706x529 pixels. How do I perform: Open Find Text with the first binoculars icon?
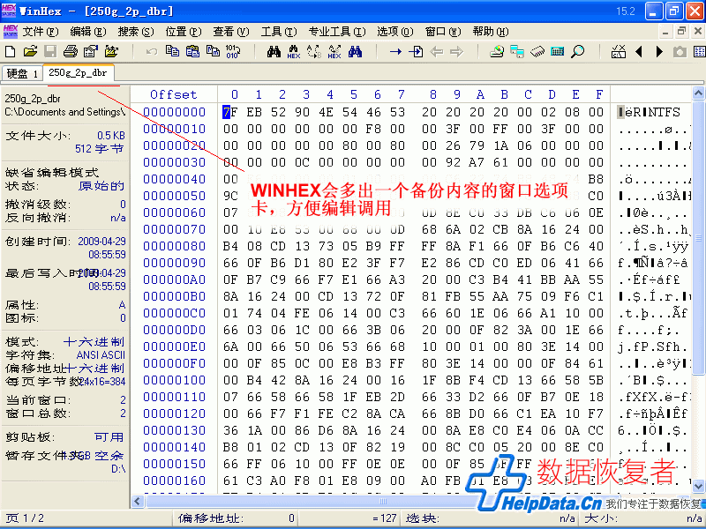click(x=274, y=51)
